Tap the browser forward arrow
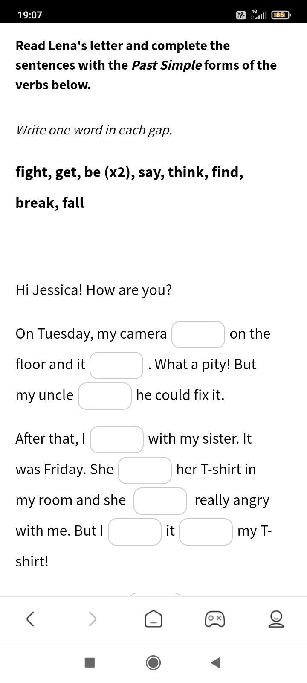The image size is (307, 683). point(92,619)
